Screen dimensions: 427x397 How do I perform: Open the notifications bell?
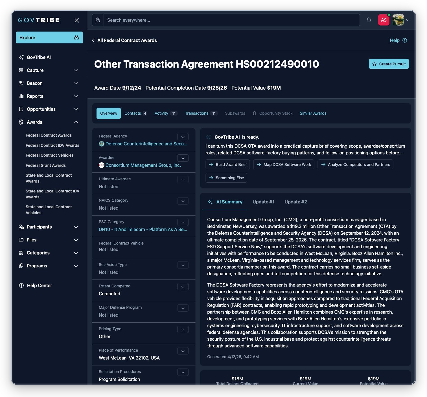pyautogui.click(x=369, y=20)
